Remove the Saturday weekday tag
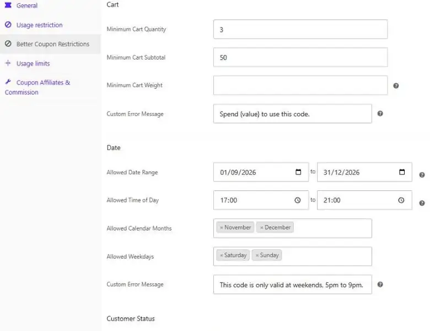The height and width of the screenshot is (331, 430). point(221,255)
